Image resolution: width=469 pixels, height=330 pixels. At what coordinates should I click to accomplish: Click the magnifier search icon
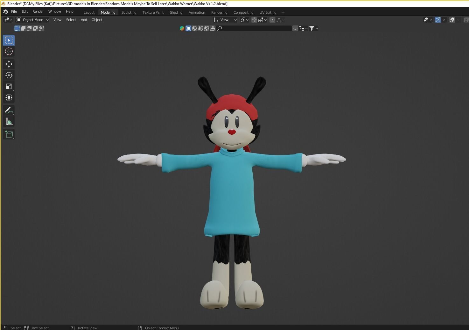coord(220,28)
